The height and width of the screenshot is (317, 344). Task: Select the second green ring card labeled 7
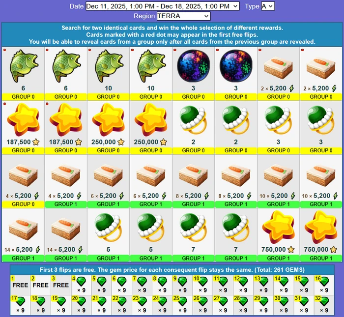pyautogui.click(x=236, y=235)
